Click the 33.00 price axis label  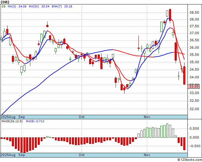click(x=194, y=93)
